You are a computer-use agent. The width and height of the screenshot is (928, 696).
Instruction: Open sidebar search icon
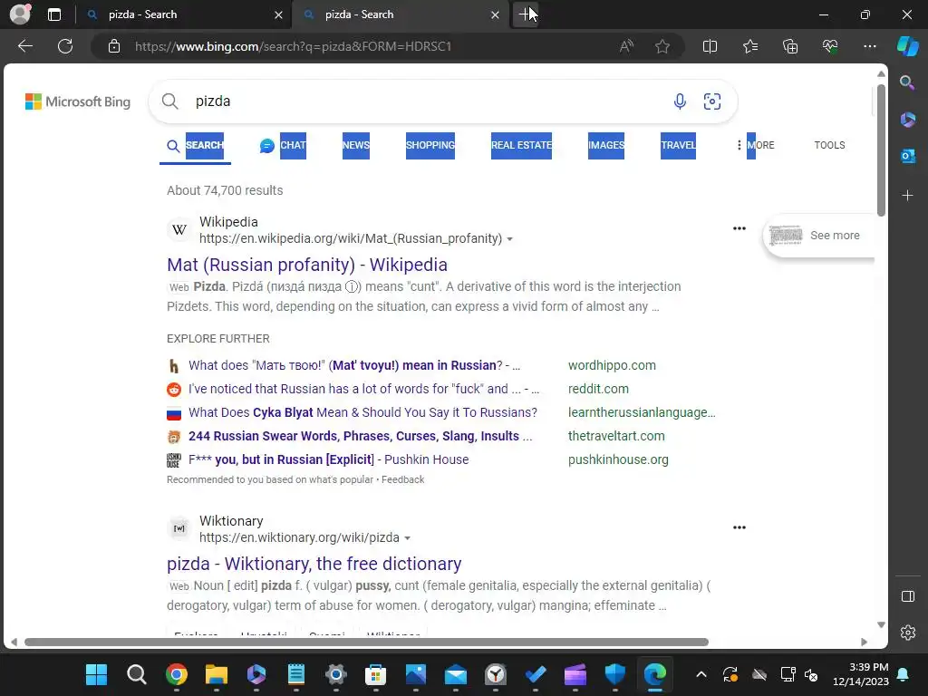click(907, 82)
